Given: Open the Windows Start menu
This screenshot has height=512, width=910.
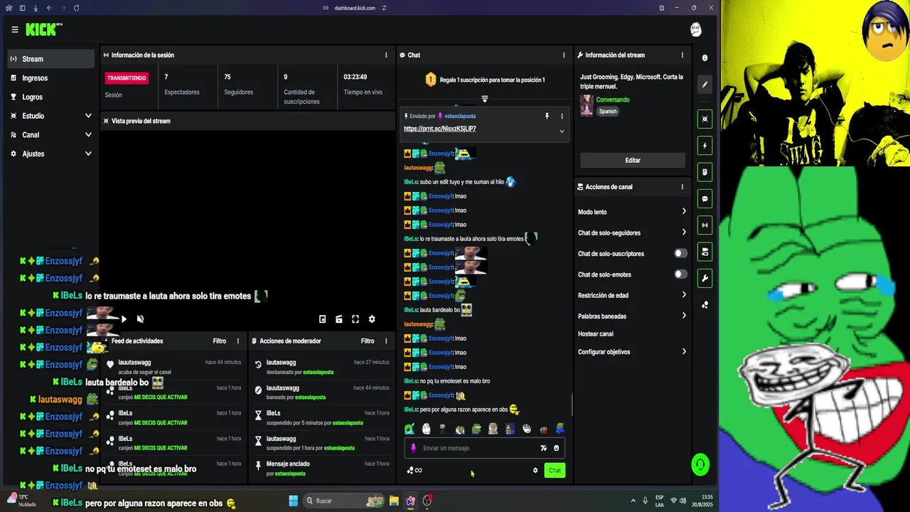Looking at the screenshot, I should coord(293,501).
